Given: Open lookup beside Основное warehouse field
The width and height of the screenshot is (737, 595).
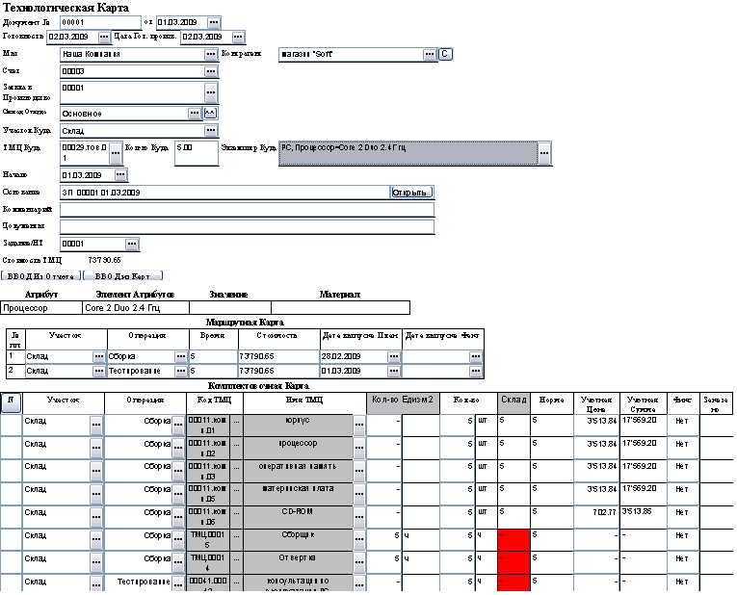Looking at the screenshot, I should coord(194,114).
